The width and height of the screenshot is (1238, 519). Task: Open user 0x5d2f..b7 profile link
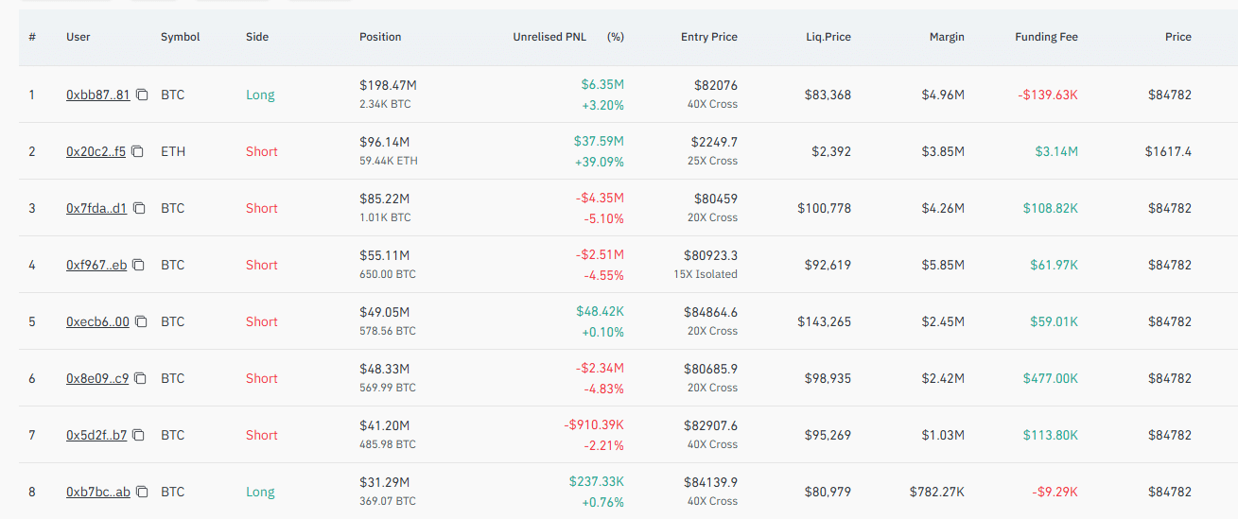96,435
